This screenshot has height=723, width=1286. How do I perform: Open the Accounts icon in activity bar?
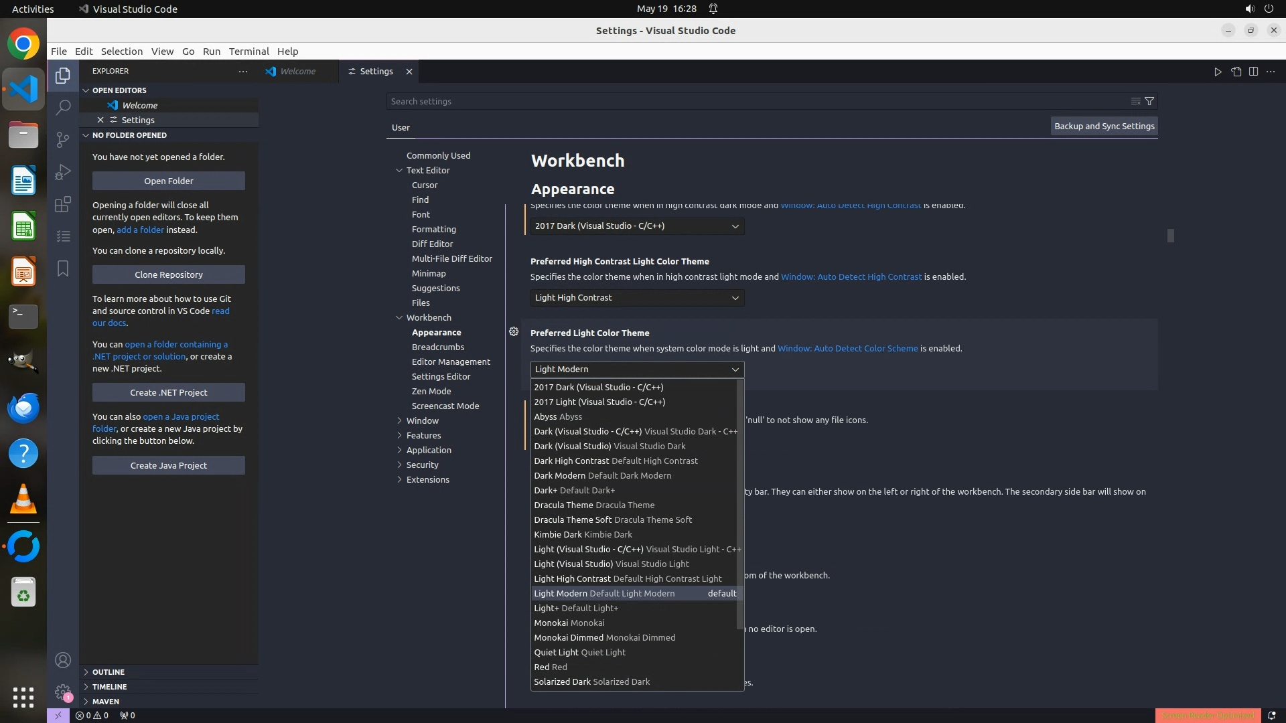click(63, 661)
